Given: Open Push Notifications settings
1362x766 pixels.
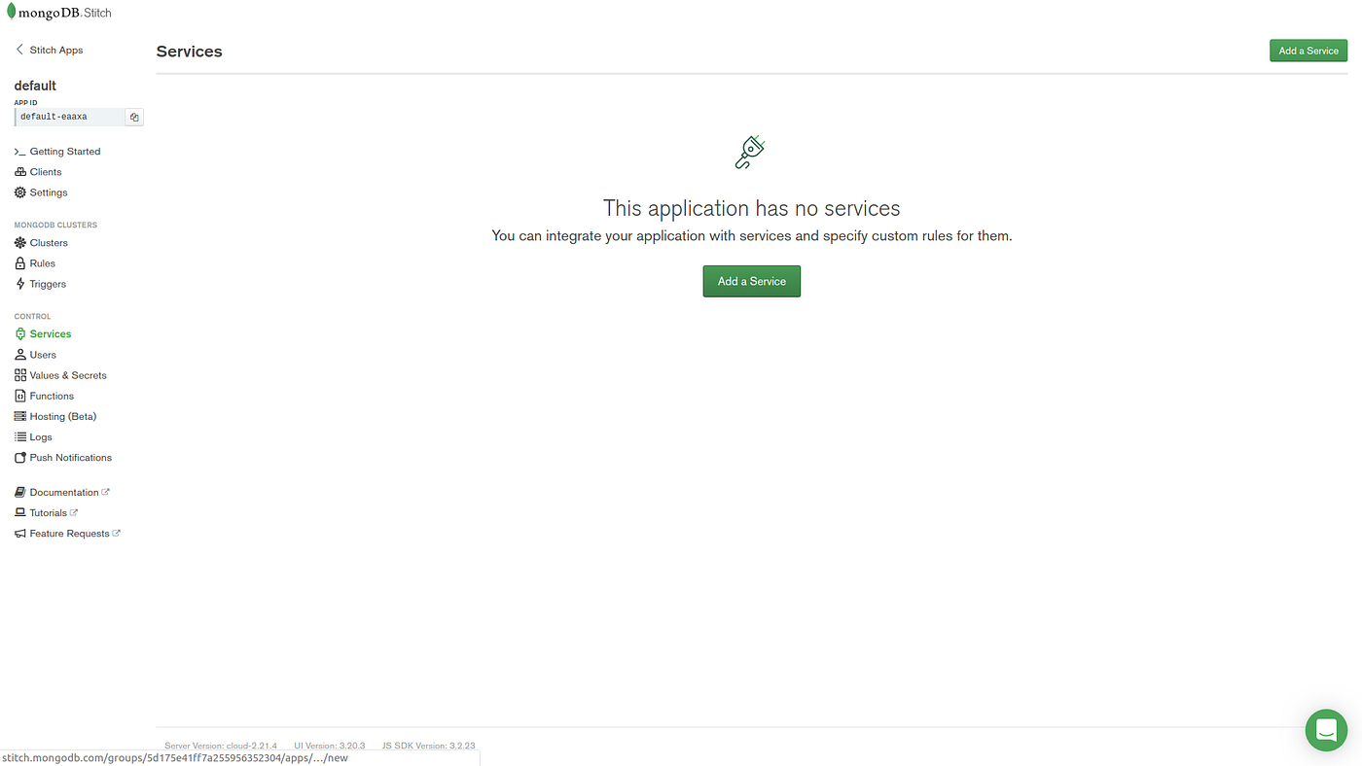Looking at the screenshot, I should pyautogui.click(x=71, y=456).
